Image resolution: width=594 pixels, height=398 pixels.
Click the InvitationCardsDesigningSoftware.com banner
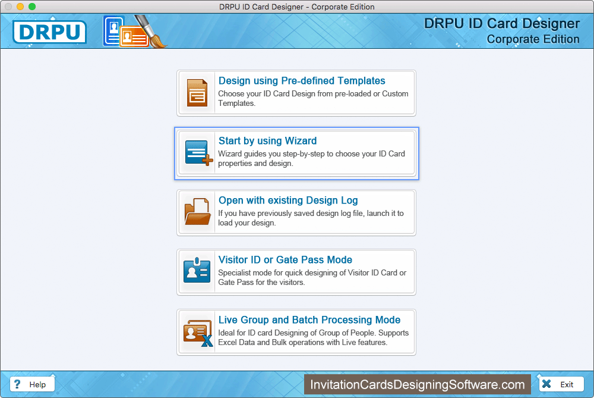pos(418,385)
